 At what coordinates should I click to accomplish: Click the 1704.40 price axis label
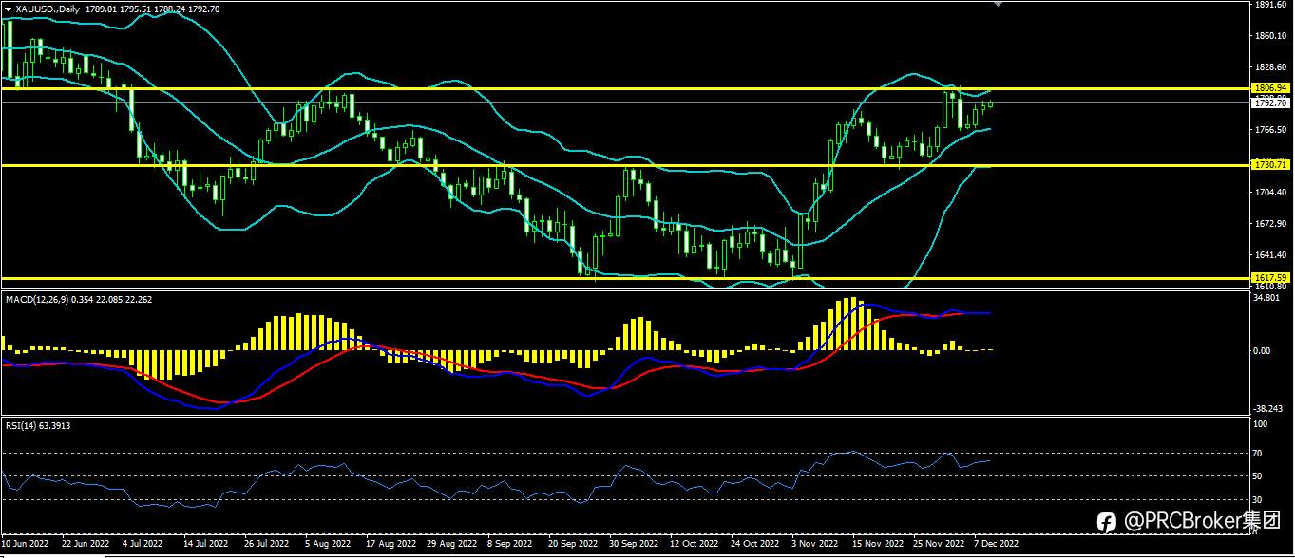tap(1270, 193)
